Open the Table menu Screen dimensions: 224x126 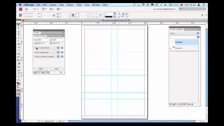tap(79, 5)
